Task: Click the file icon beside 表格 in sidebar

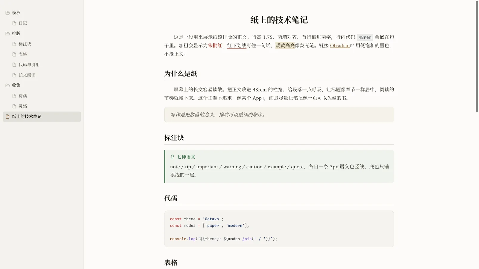Action: click(x=14, y=54)
